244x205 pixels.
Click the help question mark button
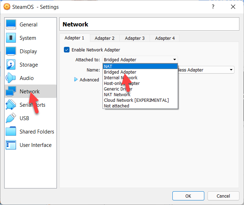click(x=213, y=7)
